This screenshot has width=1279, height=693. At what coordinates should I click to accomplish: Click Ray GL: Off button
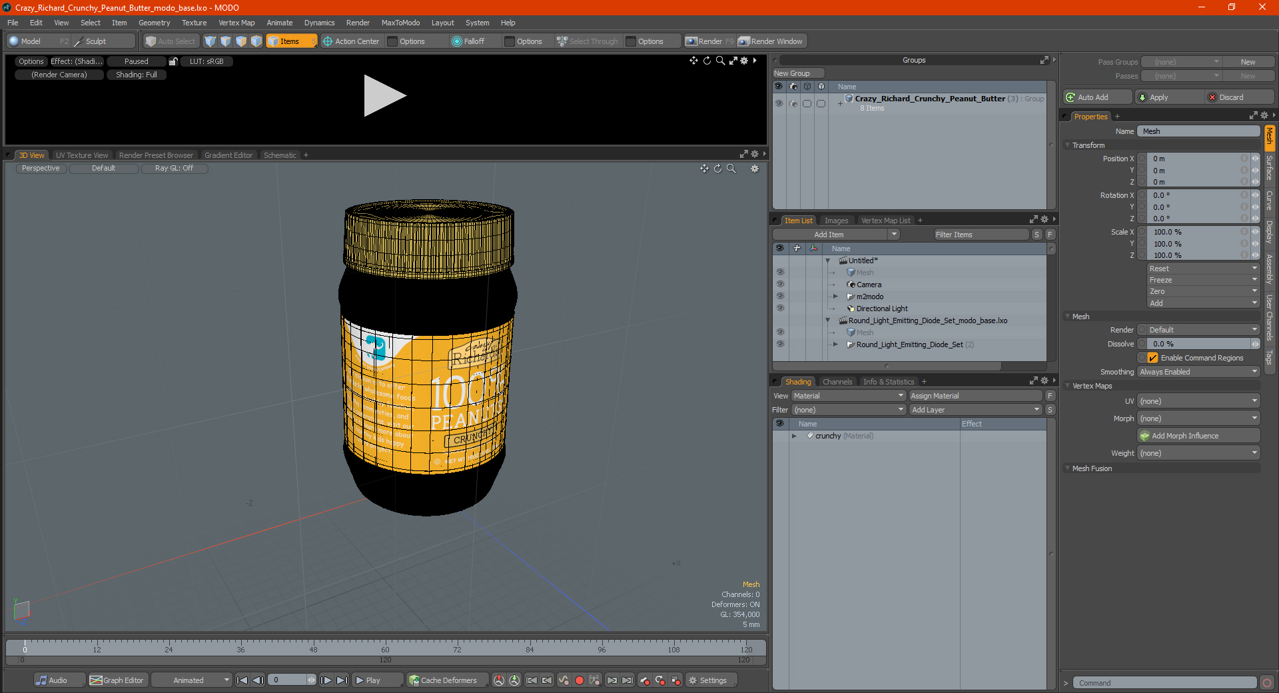pos(175,169)
